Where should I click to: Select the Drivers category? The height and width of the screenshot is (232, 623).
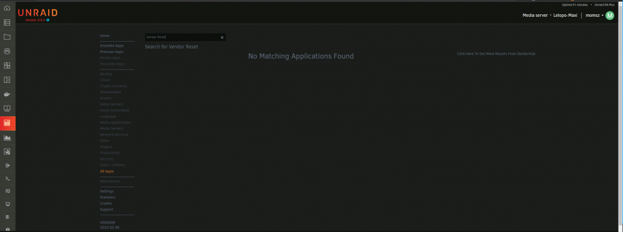click(106, 98)
